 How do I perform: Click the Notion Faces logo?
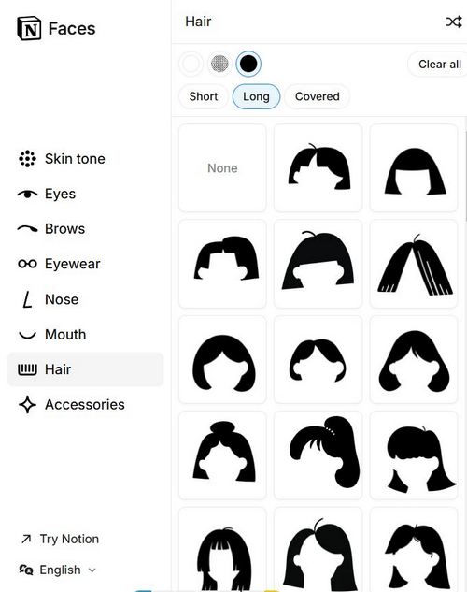point(56,28)
